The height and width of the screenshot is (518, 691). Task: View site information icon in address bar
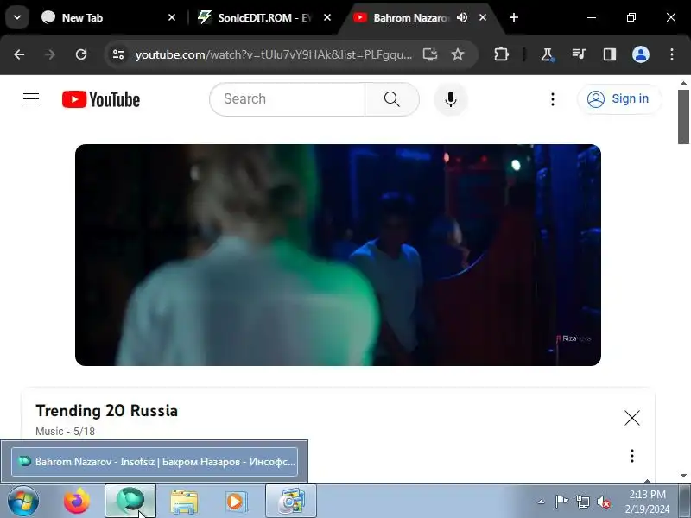pyautogui.click(x=118, y=54)
